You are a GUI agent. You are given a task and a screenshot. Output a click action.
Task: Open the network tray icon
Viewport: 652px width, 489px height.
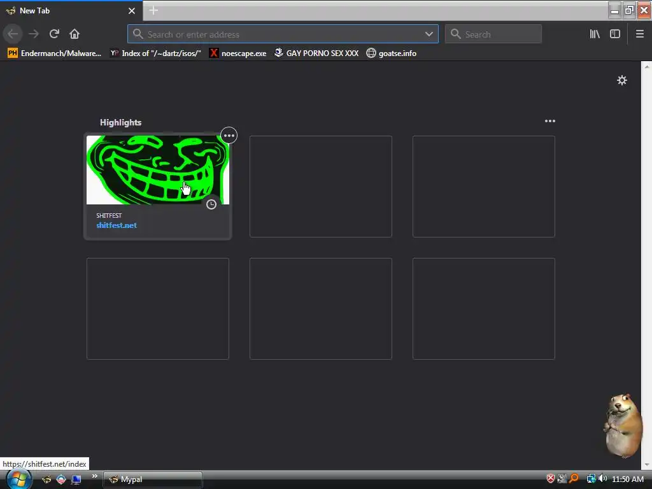591,479
